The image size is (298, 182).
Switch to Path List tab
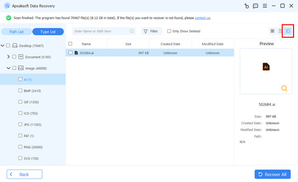(x=16, y=32)
